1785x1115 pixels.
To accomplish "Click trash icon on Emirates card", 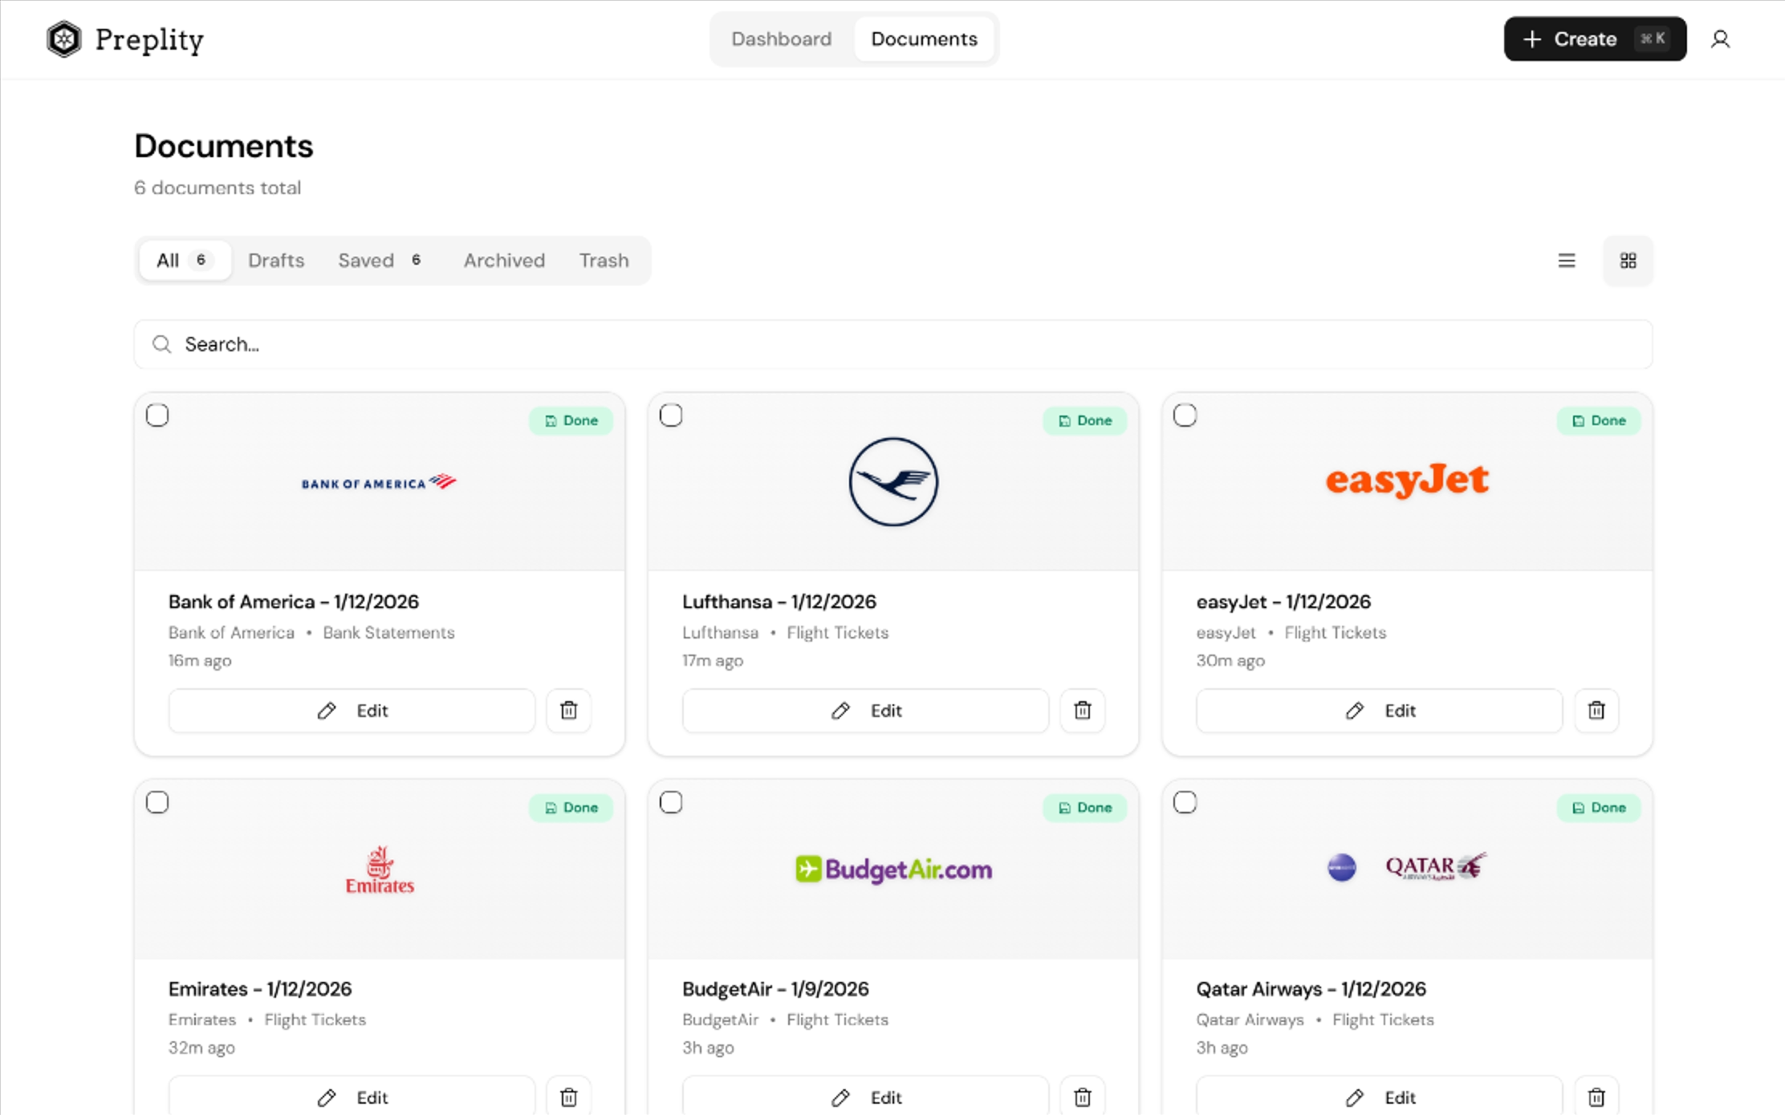I will 568,1097.
